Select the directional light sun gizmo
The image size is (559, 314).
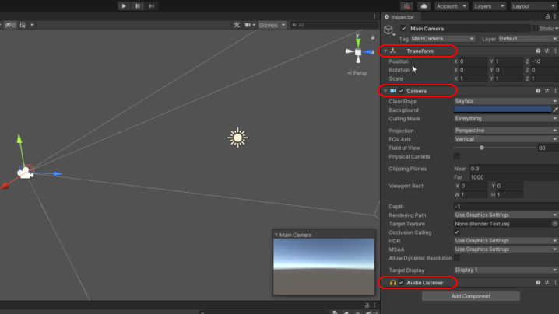[237, 138]
